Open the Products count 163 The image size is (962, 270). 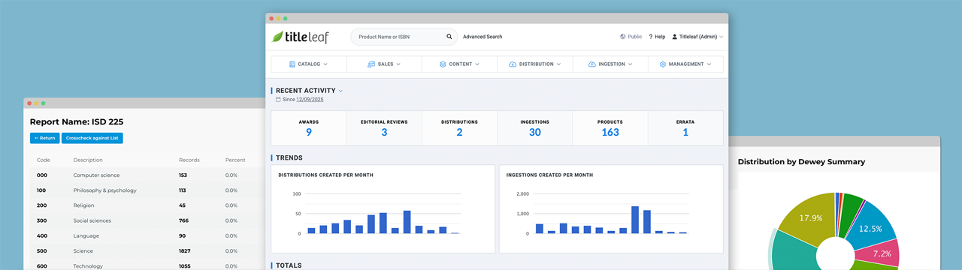(610, 133)
